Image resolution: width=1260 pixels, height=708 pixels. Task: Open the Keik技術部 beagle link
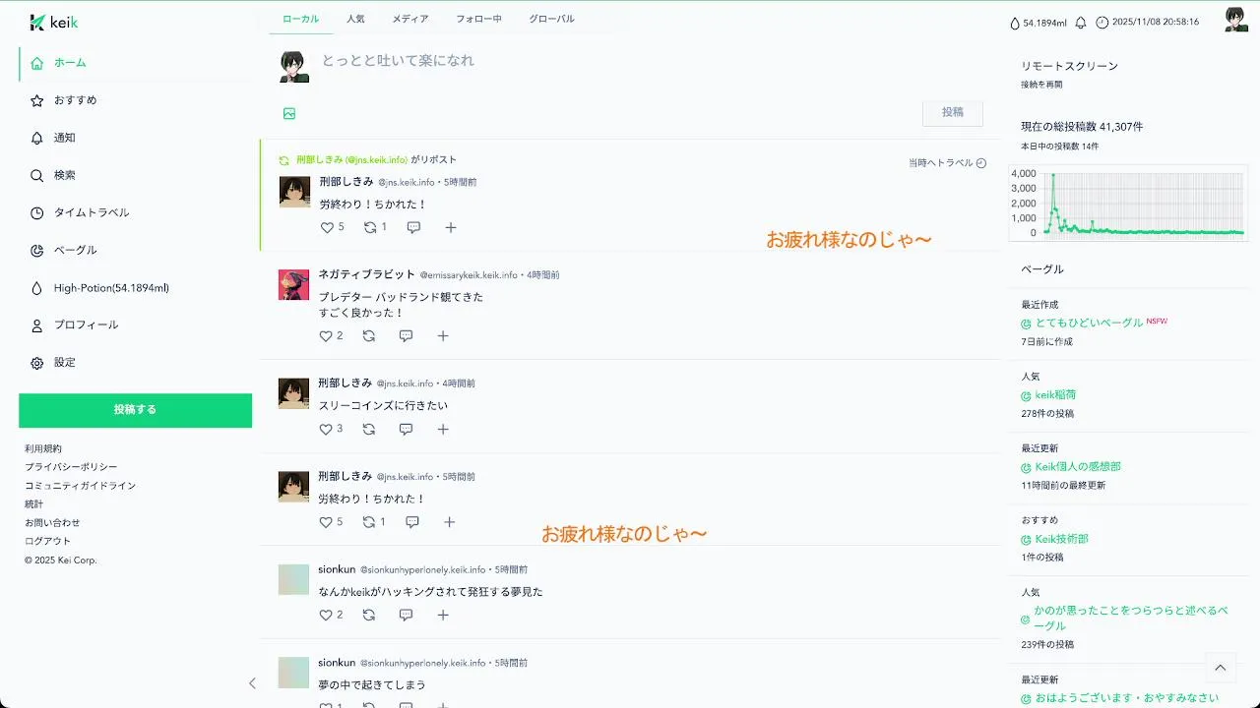(x=1061, y=539)
